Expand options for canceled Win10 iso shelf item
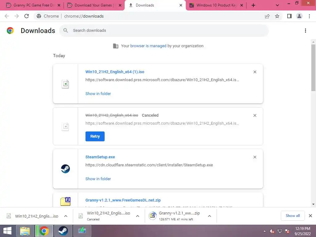316x237 pixels. (x=138, y=216)
